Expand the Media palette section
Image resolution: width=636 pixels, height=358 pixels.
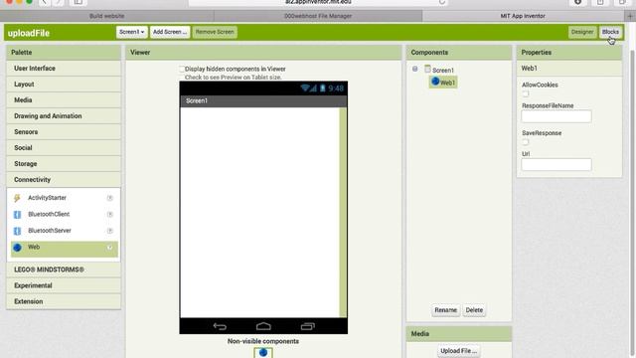(64, 99)
